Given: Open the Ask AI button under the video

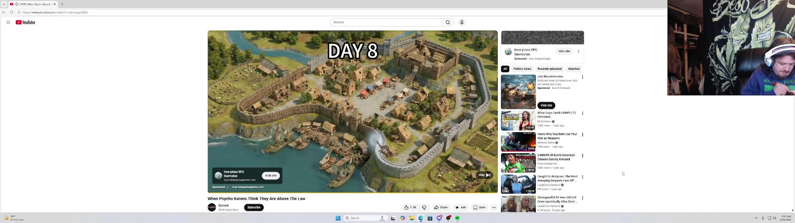Looking at the screenshot, I should point(460,208).
